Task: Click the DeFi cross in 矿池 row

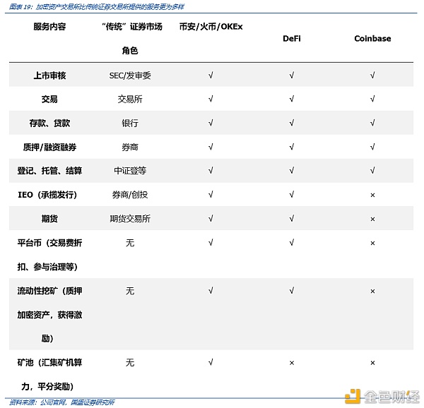Action: click(x=291, y=363)
